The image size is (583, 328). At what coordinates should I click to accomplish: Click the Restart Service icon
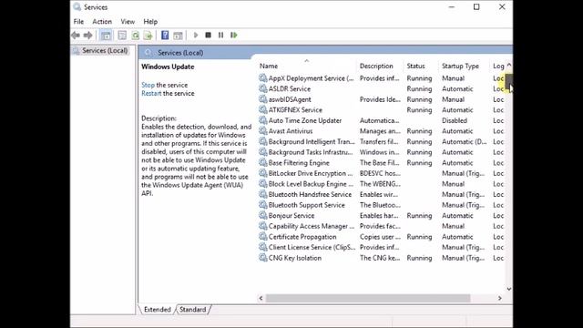click(x=233, y=35)
